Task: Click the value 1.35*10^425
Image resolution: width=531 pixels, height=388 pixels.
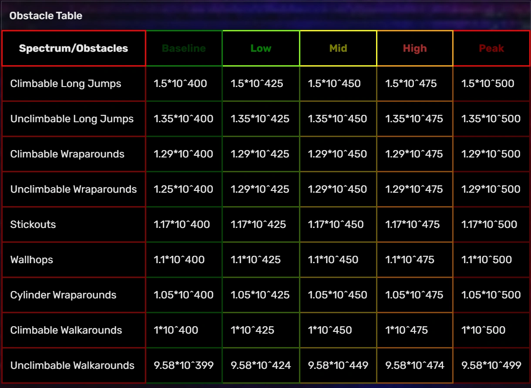Action: (260, 119)
